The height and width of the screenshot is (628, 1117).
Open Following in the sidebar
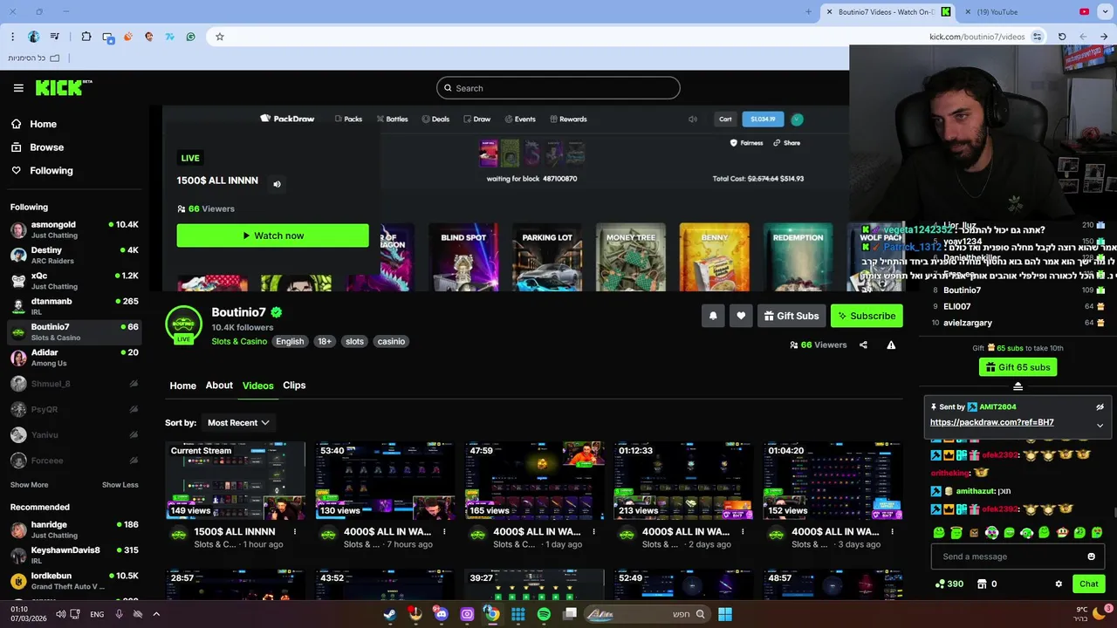click(42, 171)
